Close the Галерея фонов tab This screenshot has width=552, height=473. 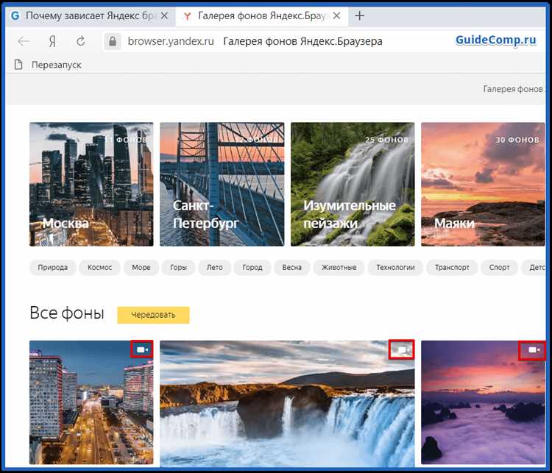click(337, 15)
